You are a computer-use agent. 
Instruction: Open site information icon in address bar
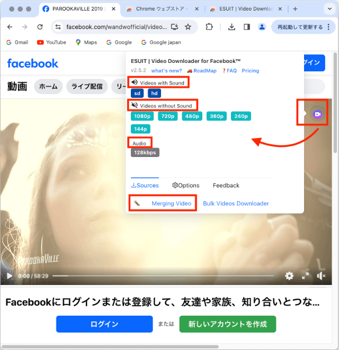(x=58, y=27)
